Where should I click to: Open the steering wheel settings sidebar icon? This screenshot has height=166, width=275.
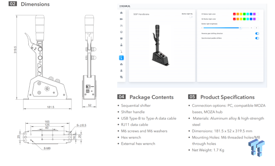(122, 32)
